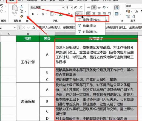Select the column B header
This screenshot has width=142, height=121.
coord(28,34)
